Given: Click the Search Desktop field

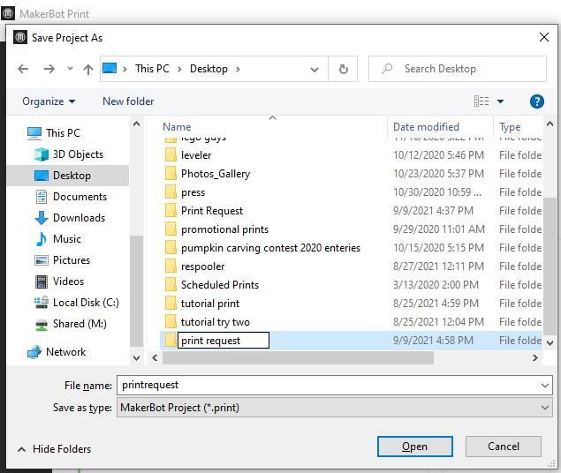Looking at the screenshot, I should pos(458,69).
